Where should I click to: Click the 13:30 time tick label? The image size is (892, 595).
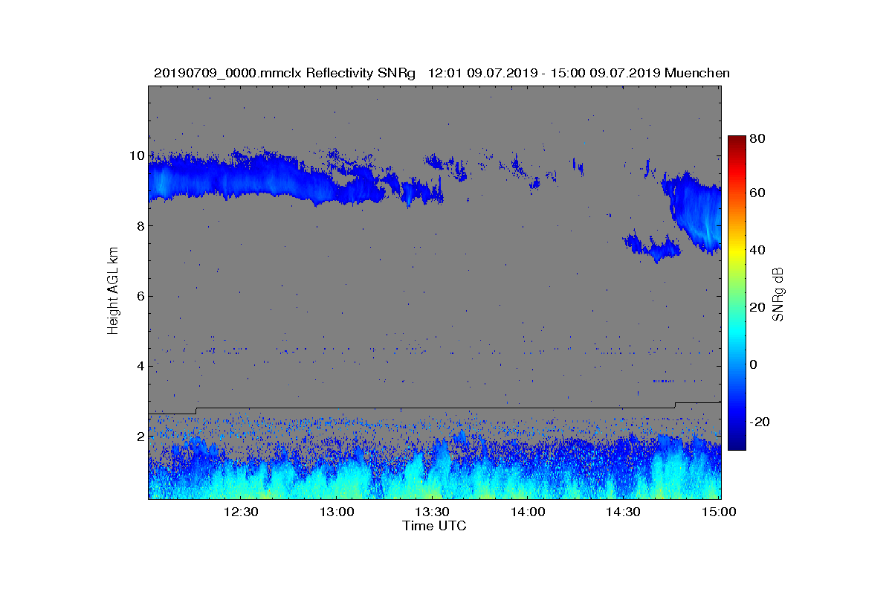coord(432,512)
